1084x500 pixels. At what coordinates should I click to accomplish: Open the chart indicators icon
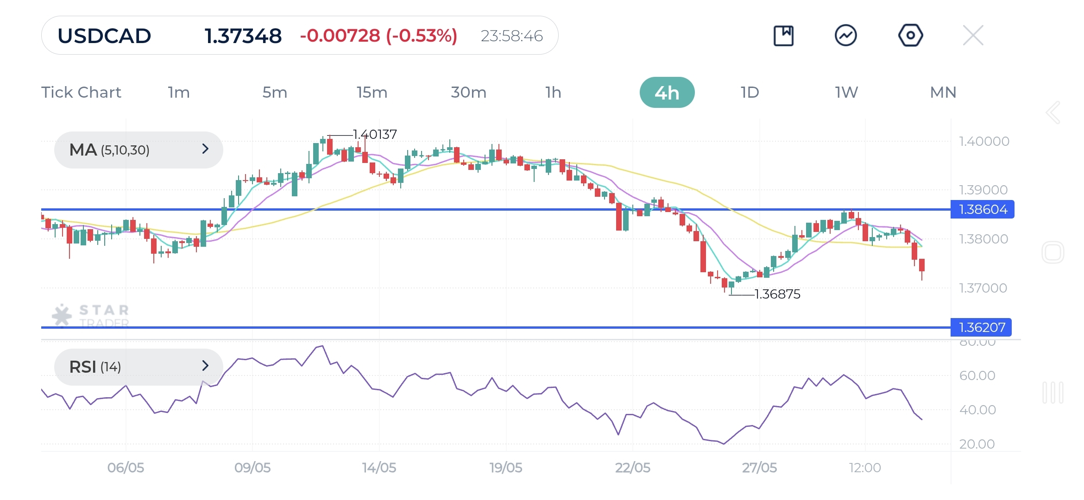pyautogui.click(x=845, y=36)
